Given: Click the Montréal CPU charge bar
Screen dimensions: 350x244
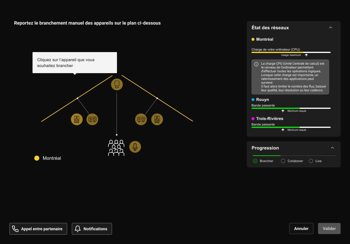Looking at the screenshot, I should 291,52.
